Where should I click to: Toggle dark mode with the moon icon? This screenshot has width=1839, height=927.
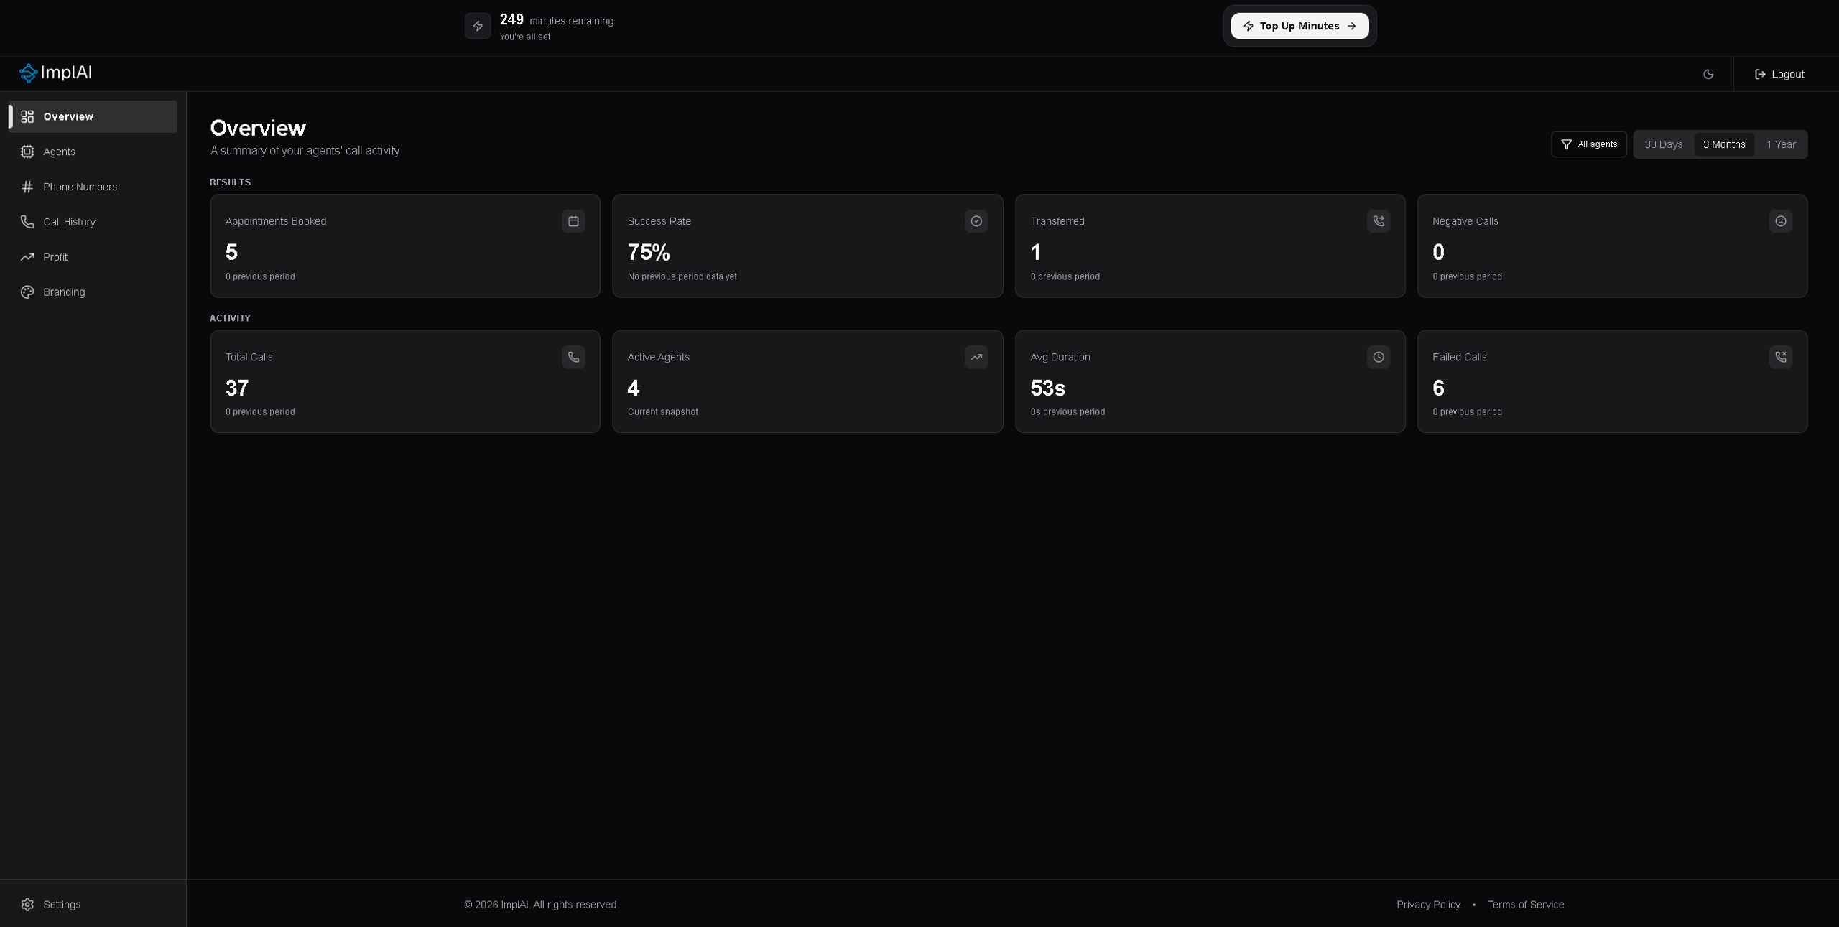1708,74
